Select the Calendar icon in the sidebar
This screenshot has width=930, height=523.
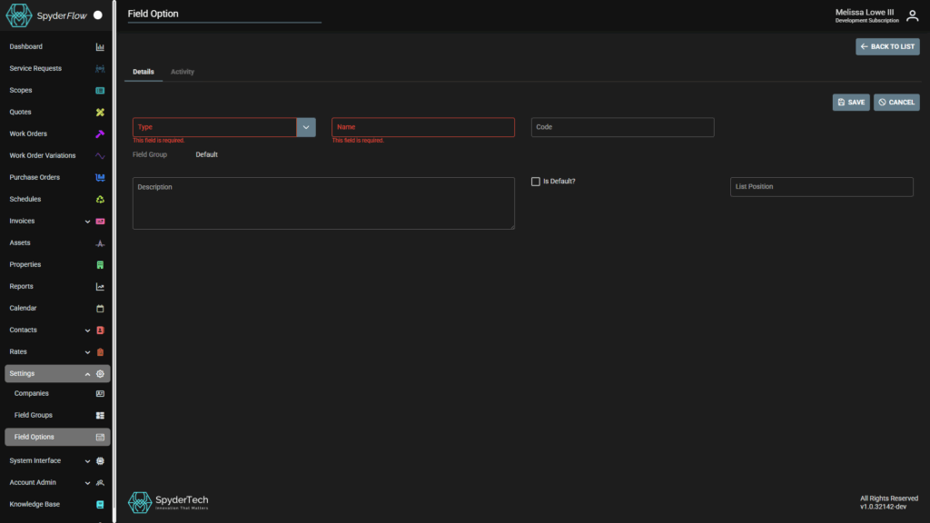tap(100, 308)
